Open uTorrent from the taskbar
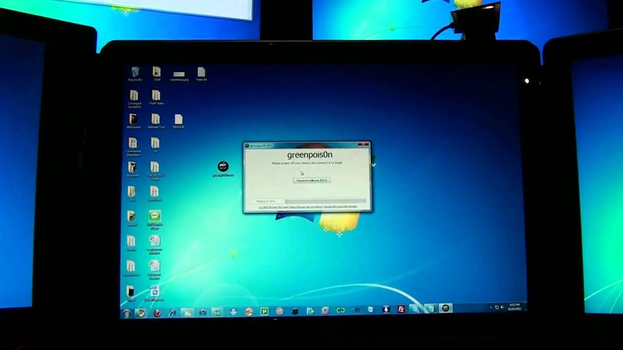The image size is (623, 350). pos(264,311)
